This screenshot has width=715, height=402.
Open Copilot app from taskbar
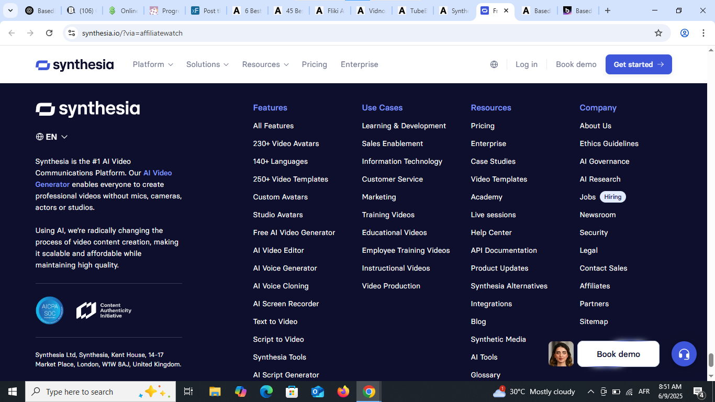pos(241,392)
